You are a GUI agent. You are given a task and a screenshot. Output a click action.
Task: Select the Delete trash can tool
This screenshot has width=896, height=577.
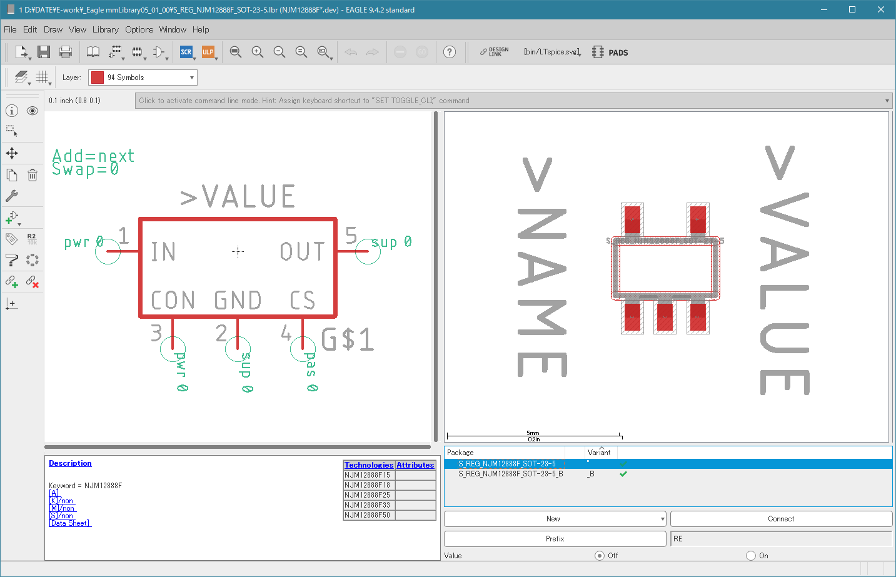coord(33,175)
